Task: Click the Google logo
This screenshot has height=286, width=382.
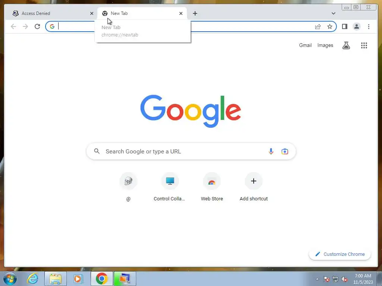Action: tap(191, 111)
